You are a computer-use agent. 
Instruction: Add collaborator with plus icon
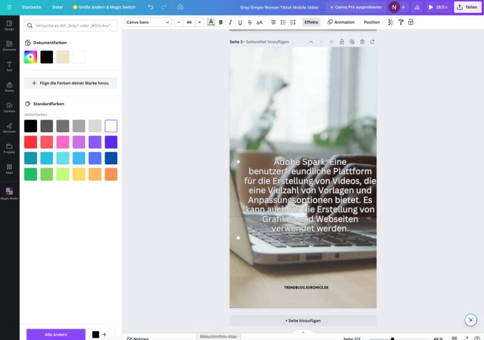(x=403, y=7)
